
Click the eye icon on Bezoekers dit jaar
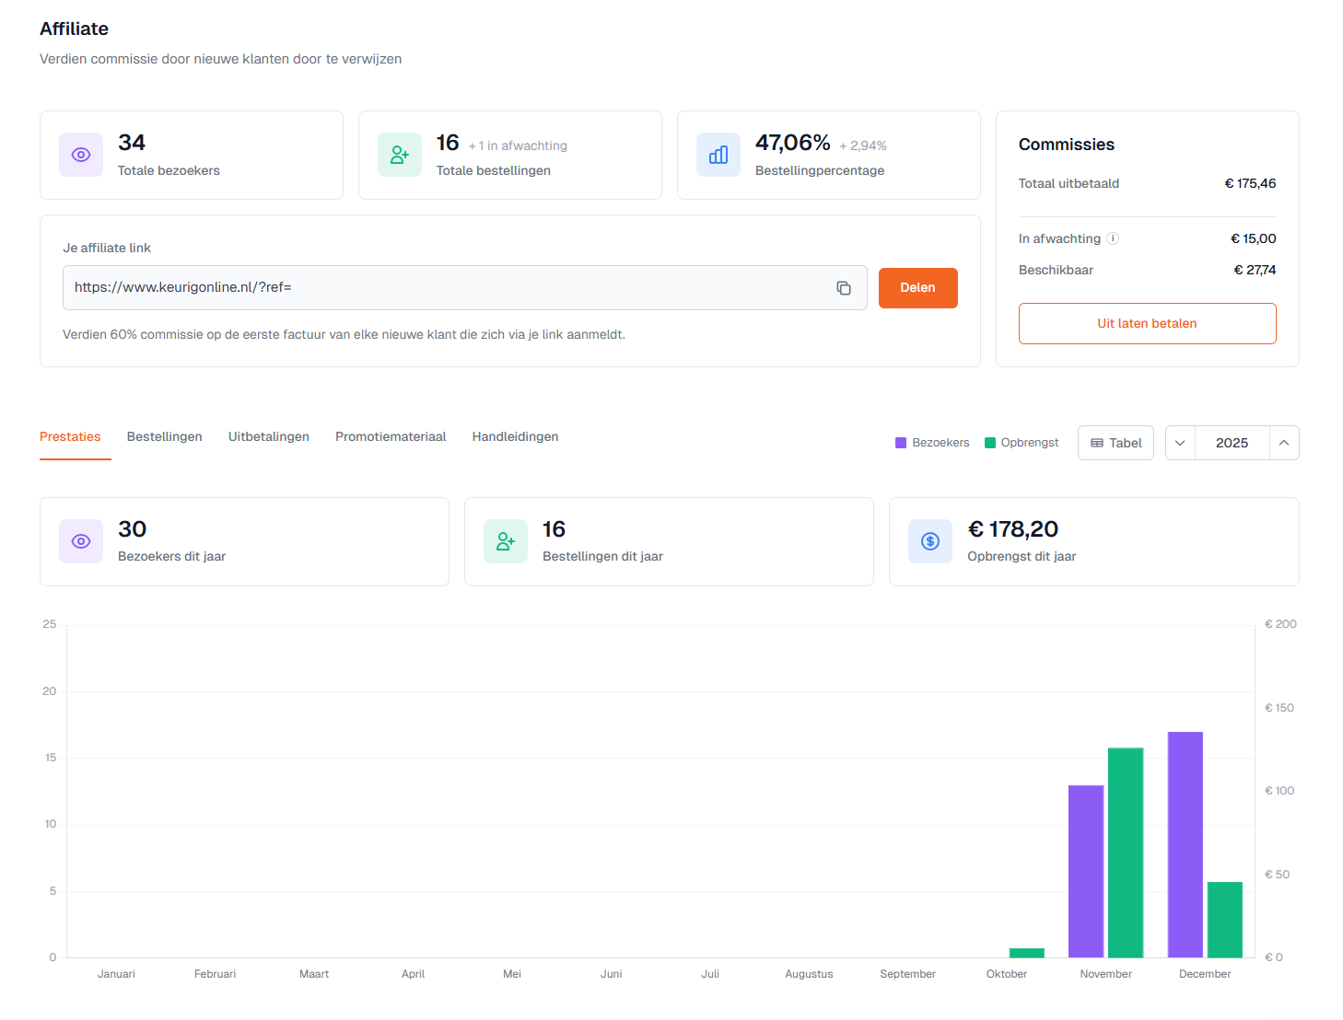[81, 541]
